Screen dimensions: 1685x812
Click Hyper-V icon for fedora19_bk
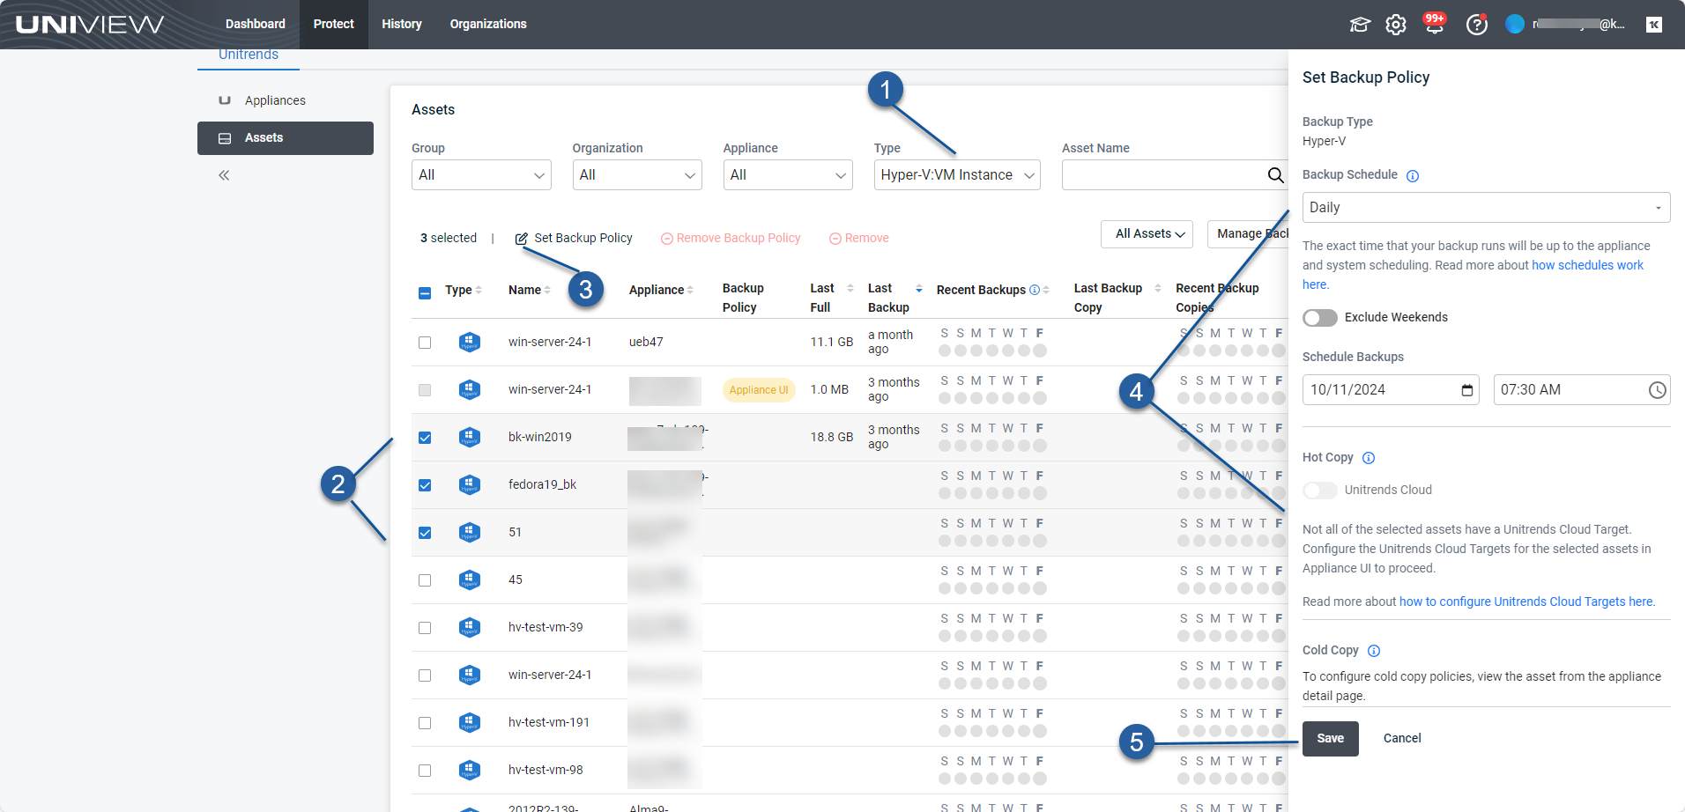(x=470, y=484)
